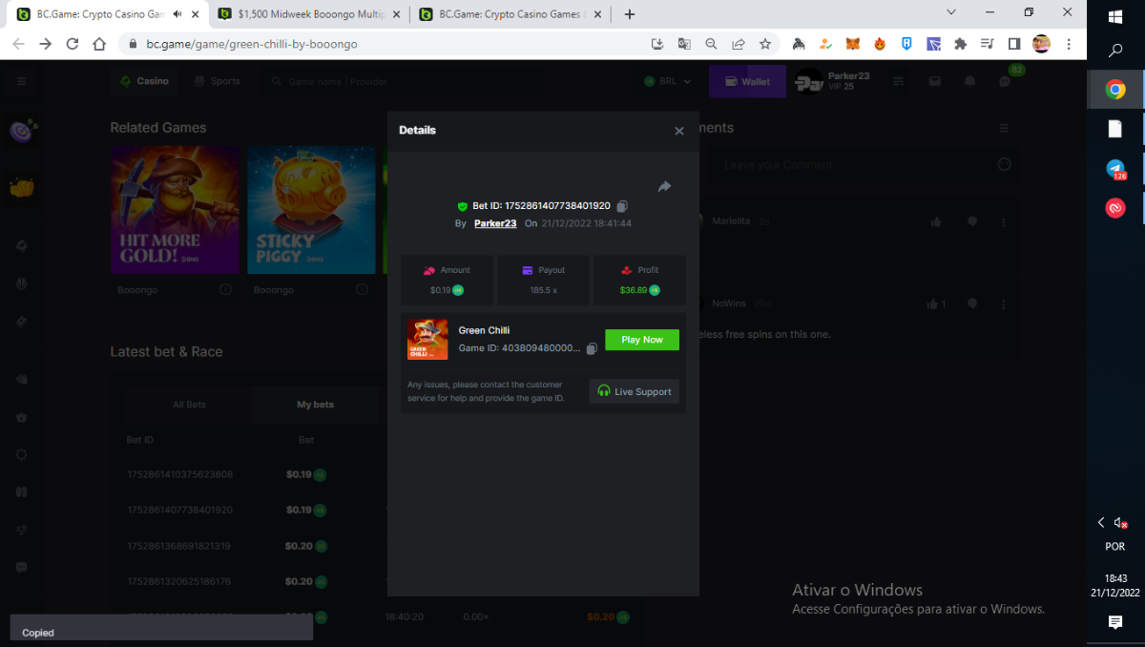1145x647 pixels.
Task: Click the Green Chilli game thumbnail
Action: point(427,339)
